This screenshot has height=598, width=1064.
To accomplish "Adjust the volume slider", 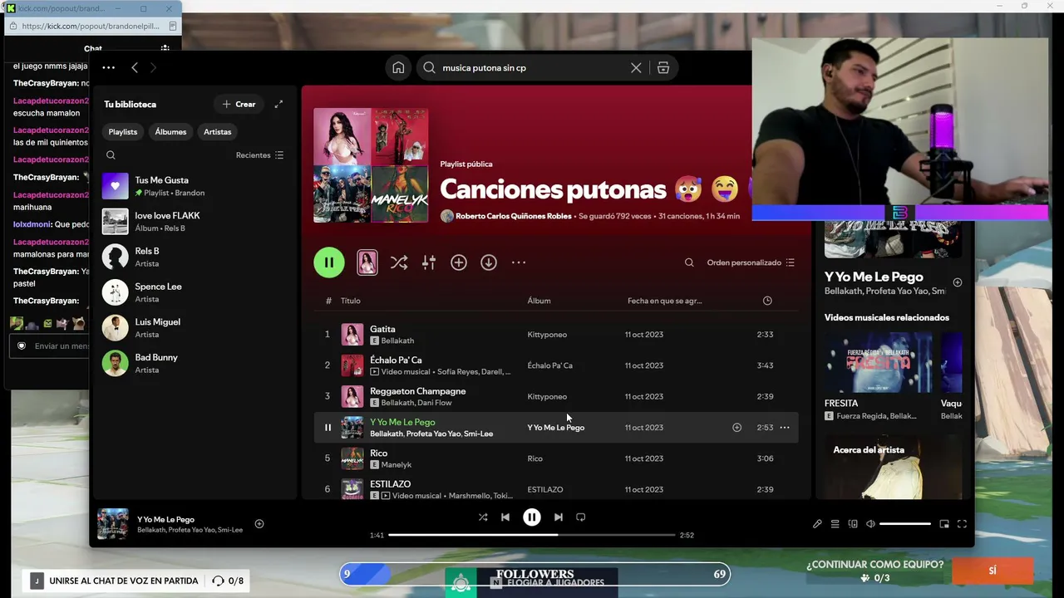I will tap(904, 524).
